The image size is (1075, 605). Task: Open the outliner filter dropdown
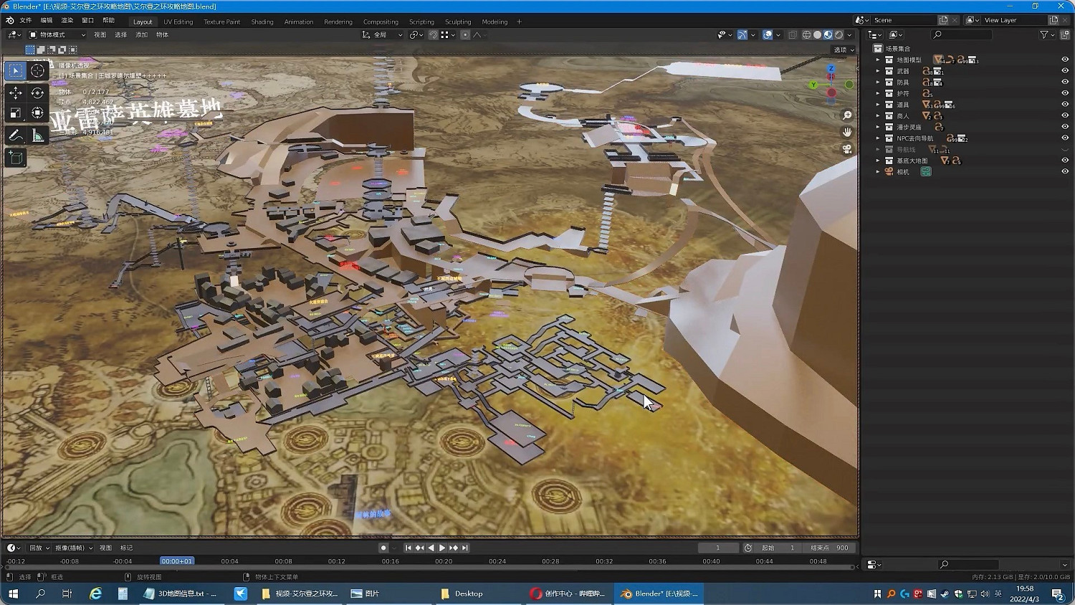pyautogui.click(x=1046, y=34)
